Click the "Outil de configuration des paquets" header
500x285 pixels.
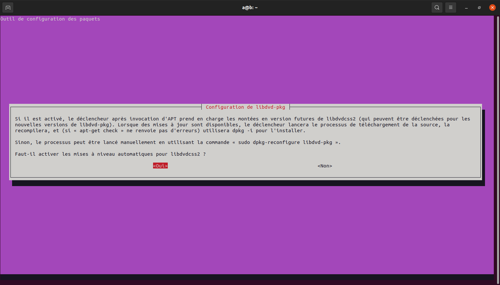(50, 19)
